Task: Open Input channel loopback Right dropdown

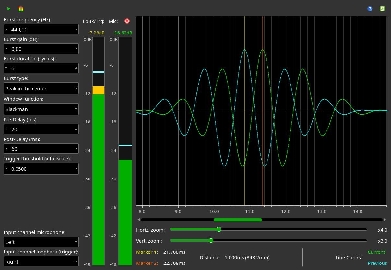Action: [41, 261]
